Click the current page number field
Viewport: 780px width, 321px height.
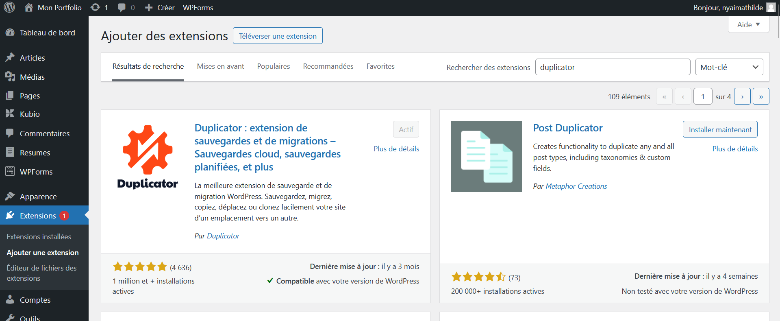click(x=703, y=96)
